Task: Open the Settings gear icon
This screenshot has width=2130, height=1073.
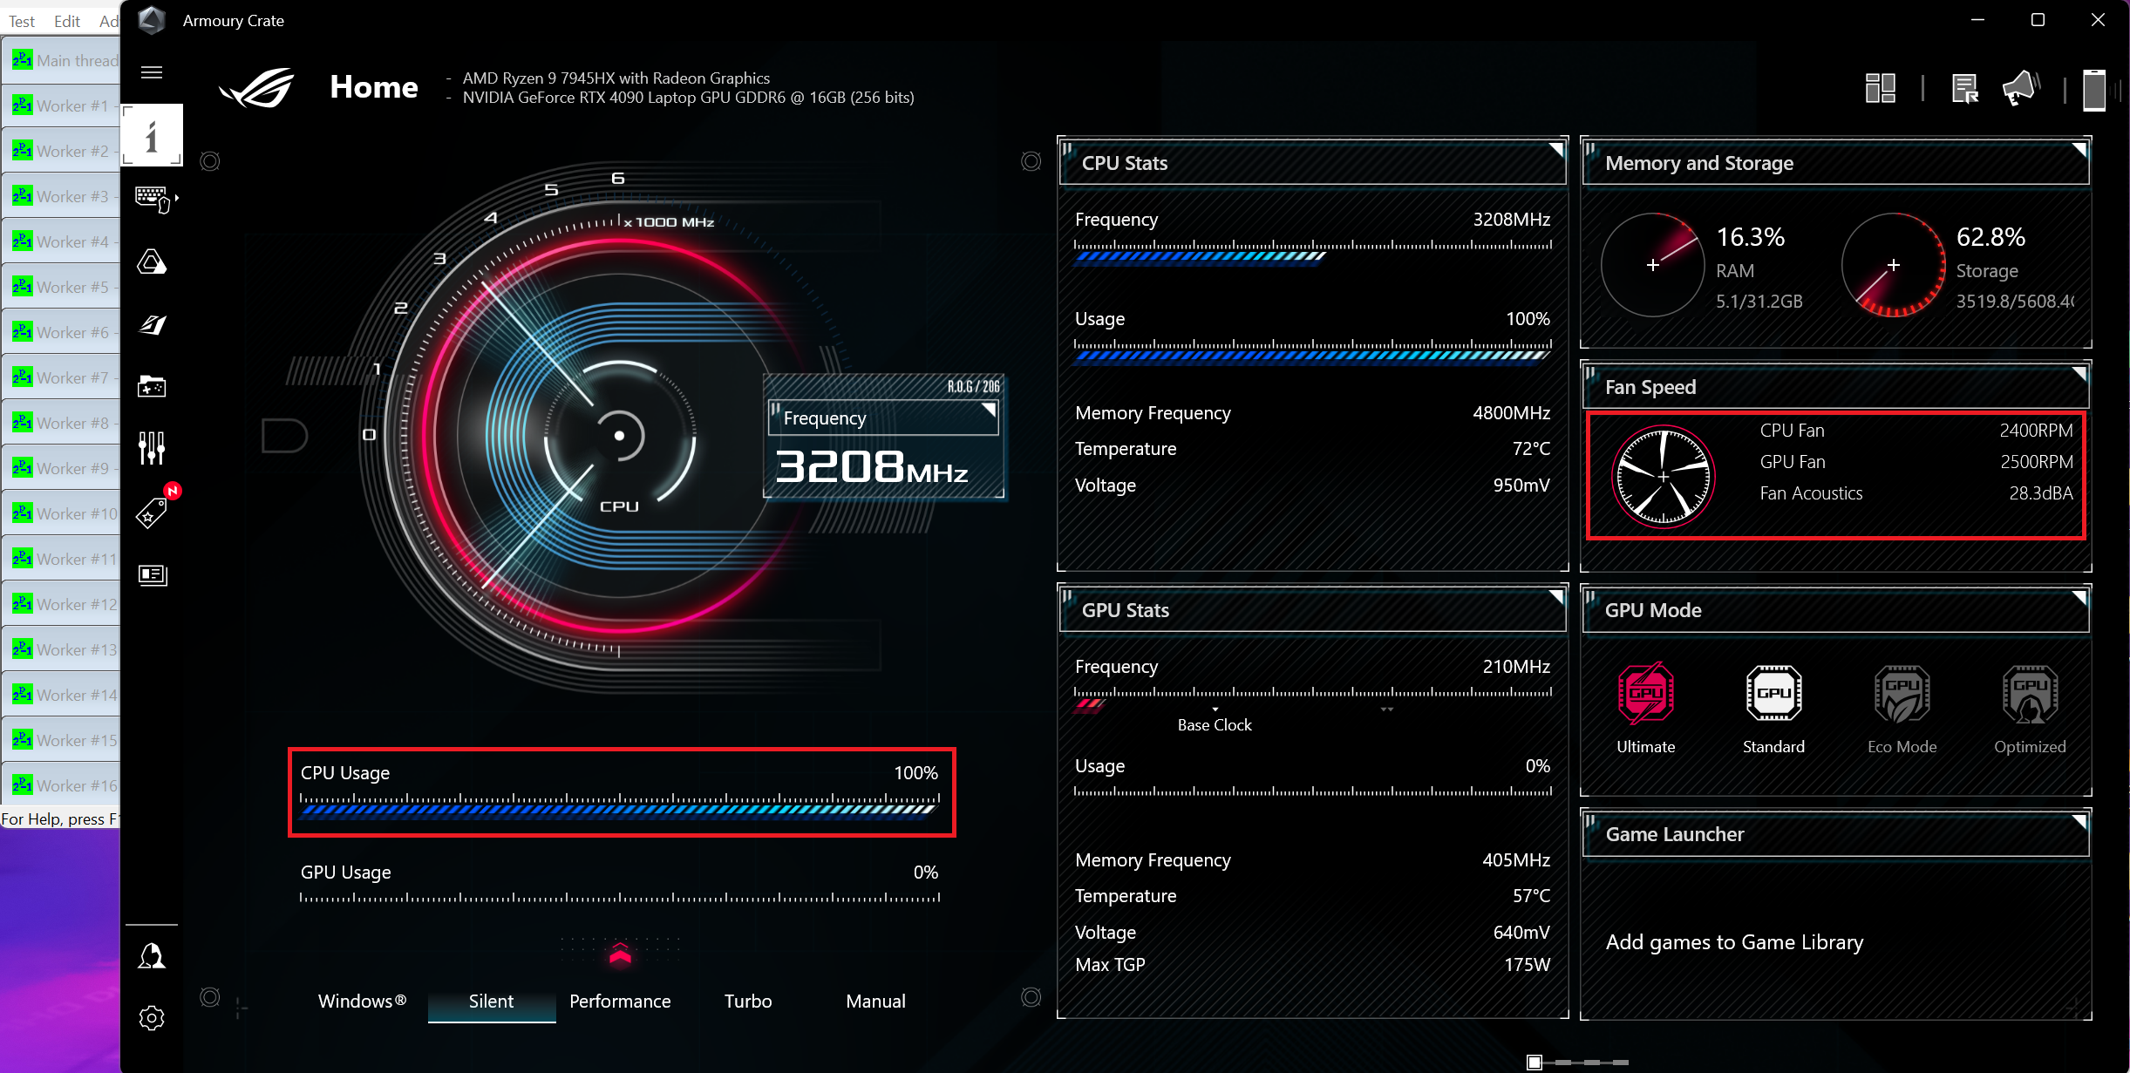Action: click(x=152, y=1018)
